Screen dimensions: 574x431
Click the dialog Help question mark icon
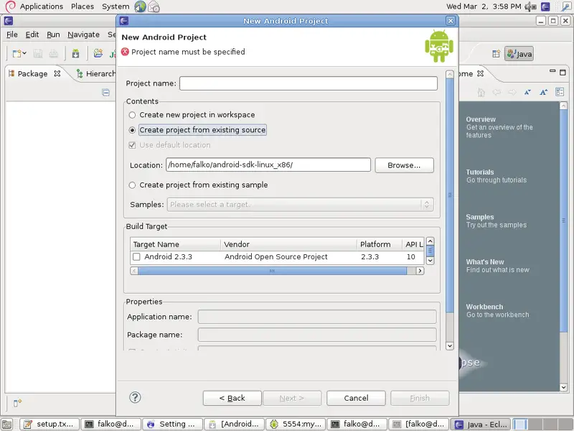pos(135,397)
